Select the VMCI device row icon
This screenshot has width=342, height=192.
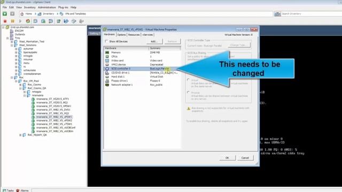pyautogui.click(x=107, y=65)
